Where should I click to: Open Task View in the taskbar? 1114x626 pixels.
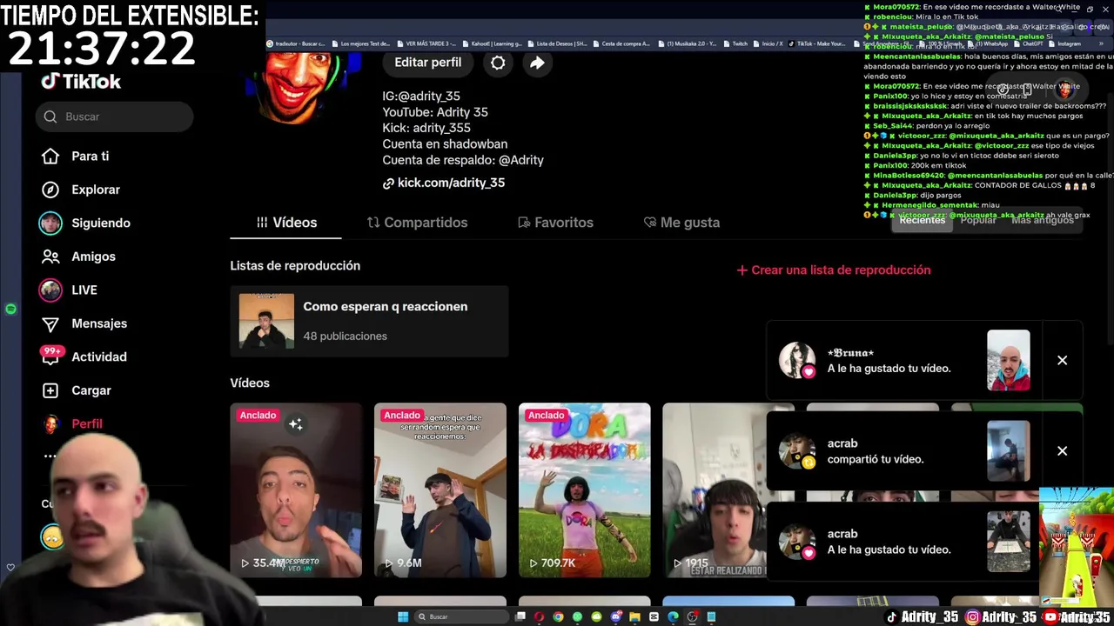(520, 616)
